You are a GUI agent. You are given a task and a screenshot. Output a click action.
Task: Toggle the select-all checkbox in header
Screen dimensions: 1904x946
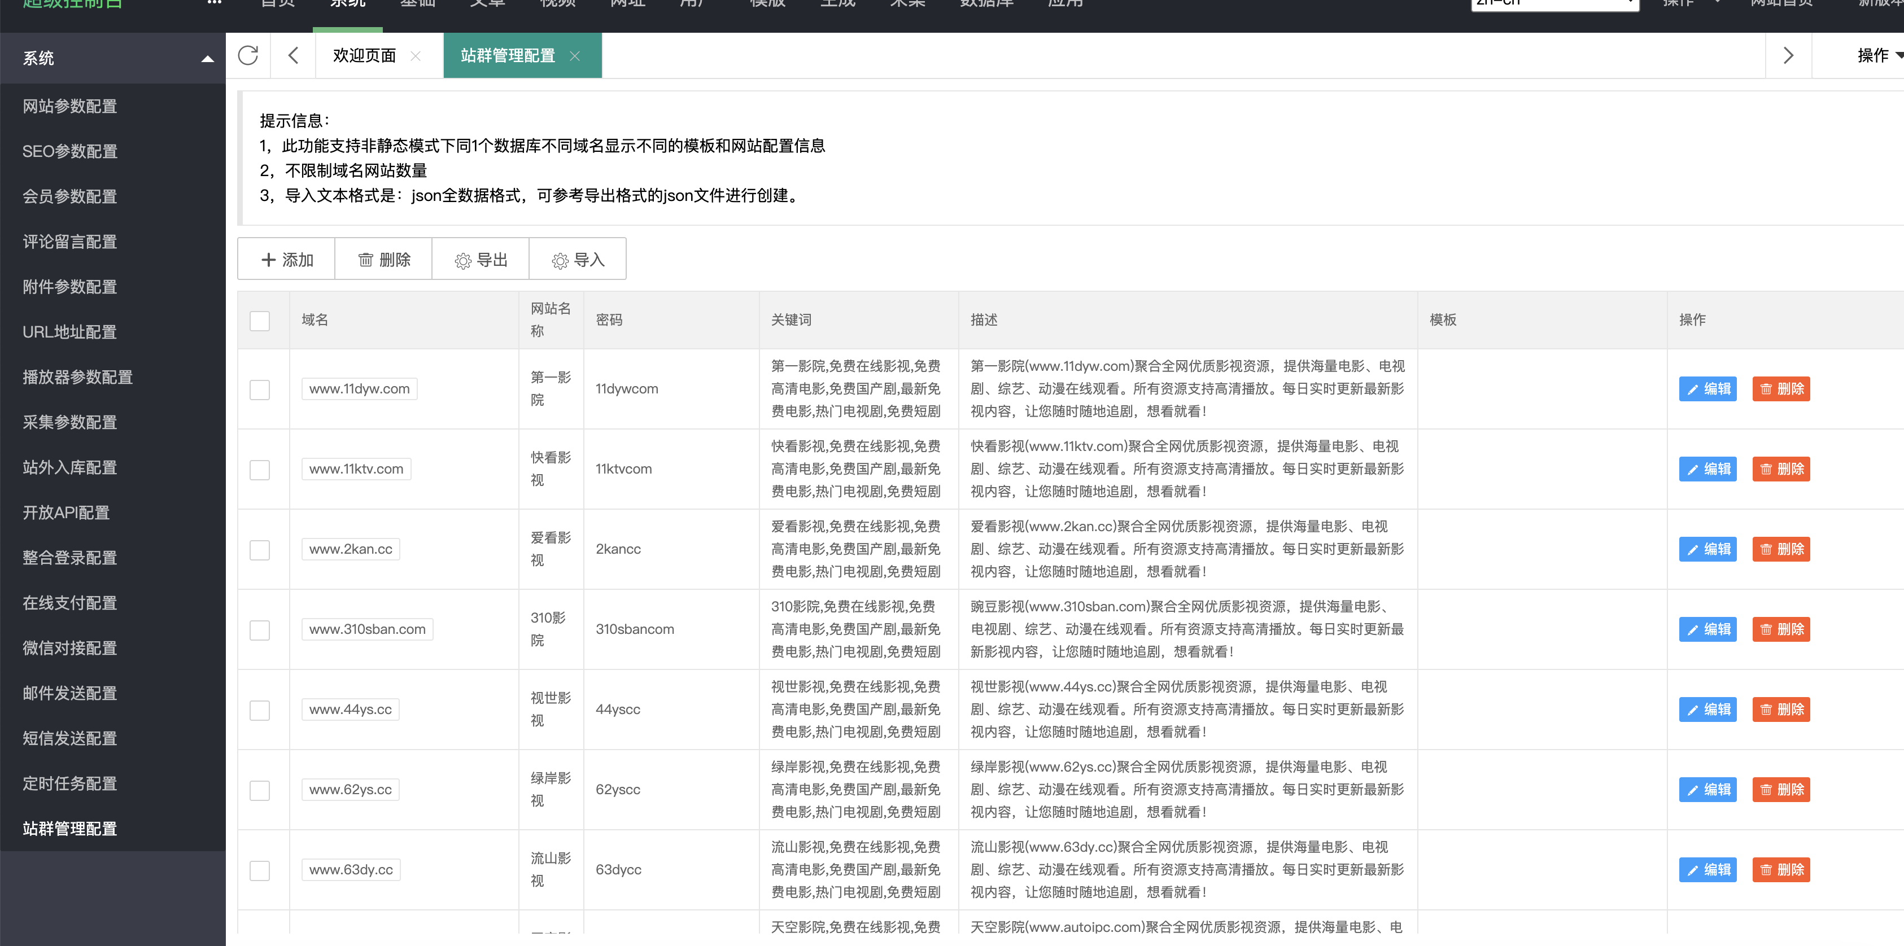click(259, 321)
